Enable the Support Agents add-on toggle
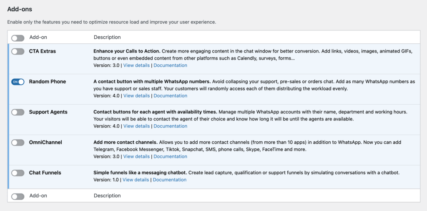 click(x=18, y=112)
